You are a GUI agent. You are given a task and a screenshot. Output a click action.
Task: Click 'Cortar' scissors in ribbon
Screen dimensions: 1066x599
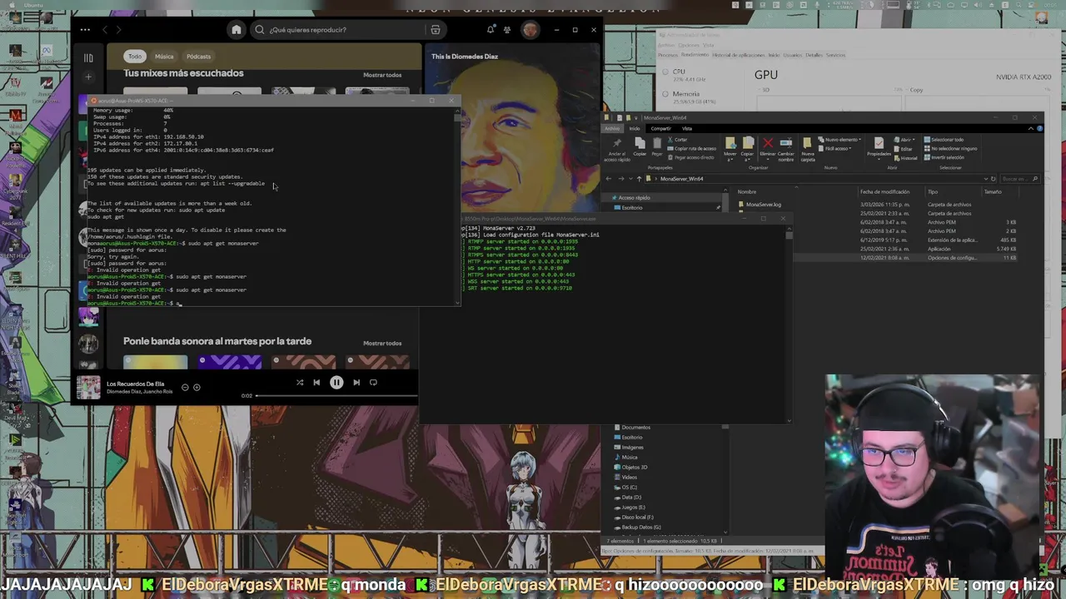pyautogui.click(x=678, y=140)
